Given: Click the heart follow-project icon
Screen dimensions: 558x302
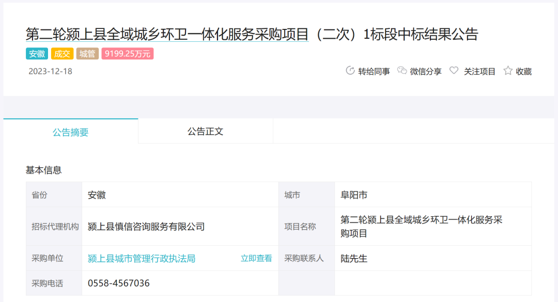Looking at the screenshot, I should [x=454, y=70].
